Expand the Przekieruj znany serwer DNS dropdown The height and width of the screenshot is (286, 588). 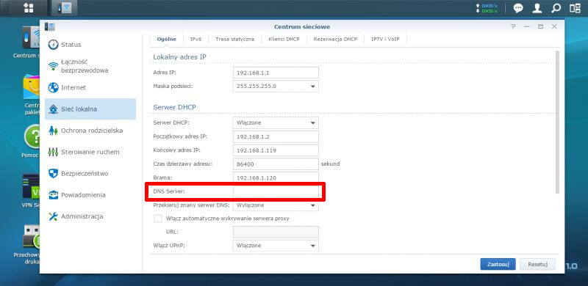(x=276, y=205)
